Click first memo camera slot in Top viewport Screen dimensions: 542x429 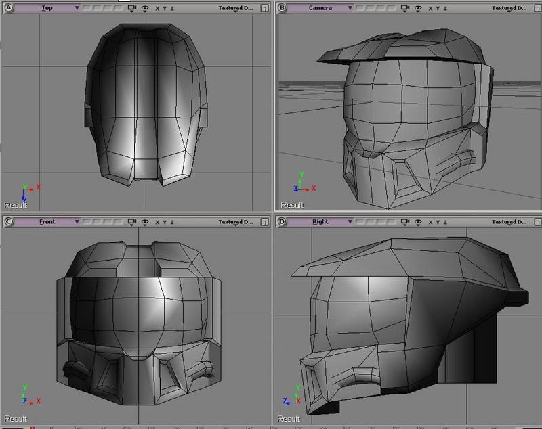click(87, 8)
